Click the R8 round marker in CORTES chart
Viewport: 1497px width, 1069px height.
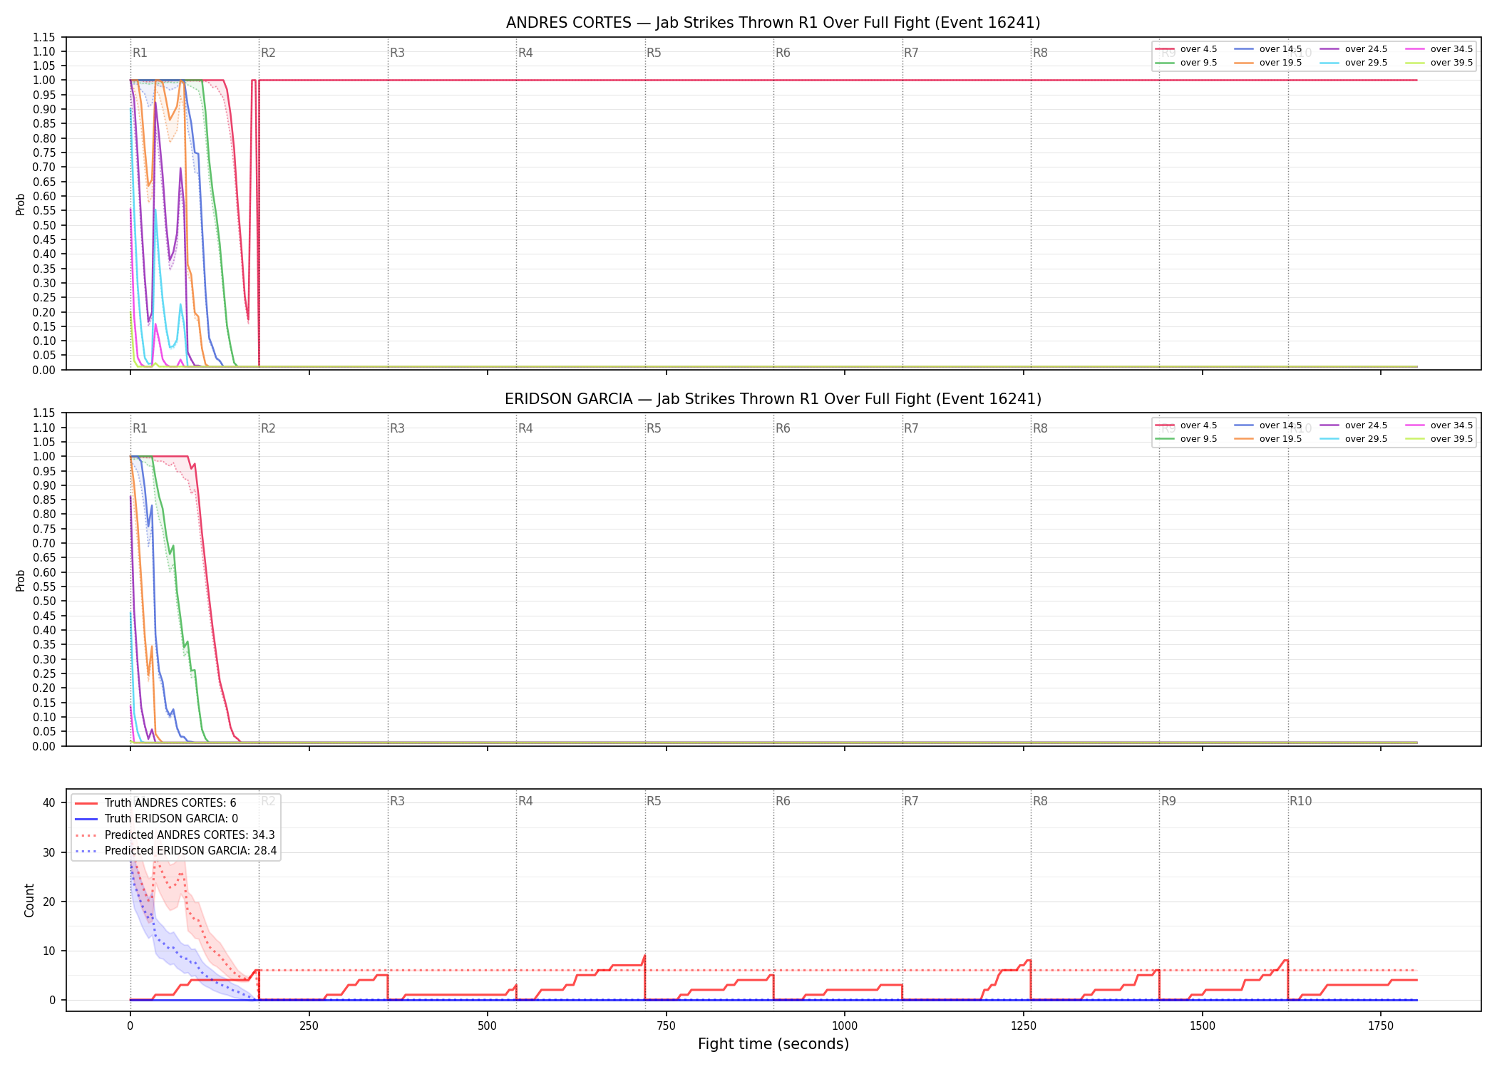tap(1040, 53)
